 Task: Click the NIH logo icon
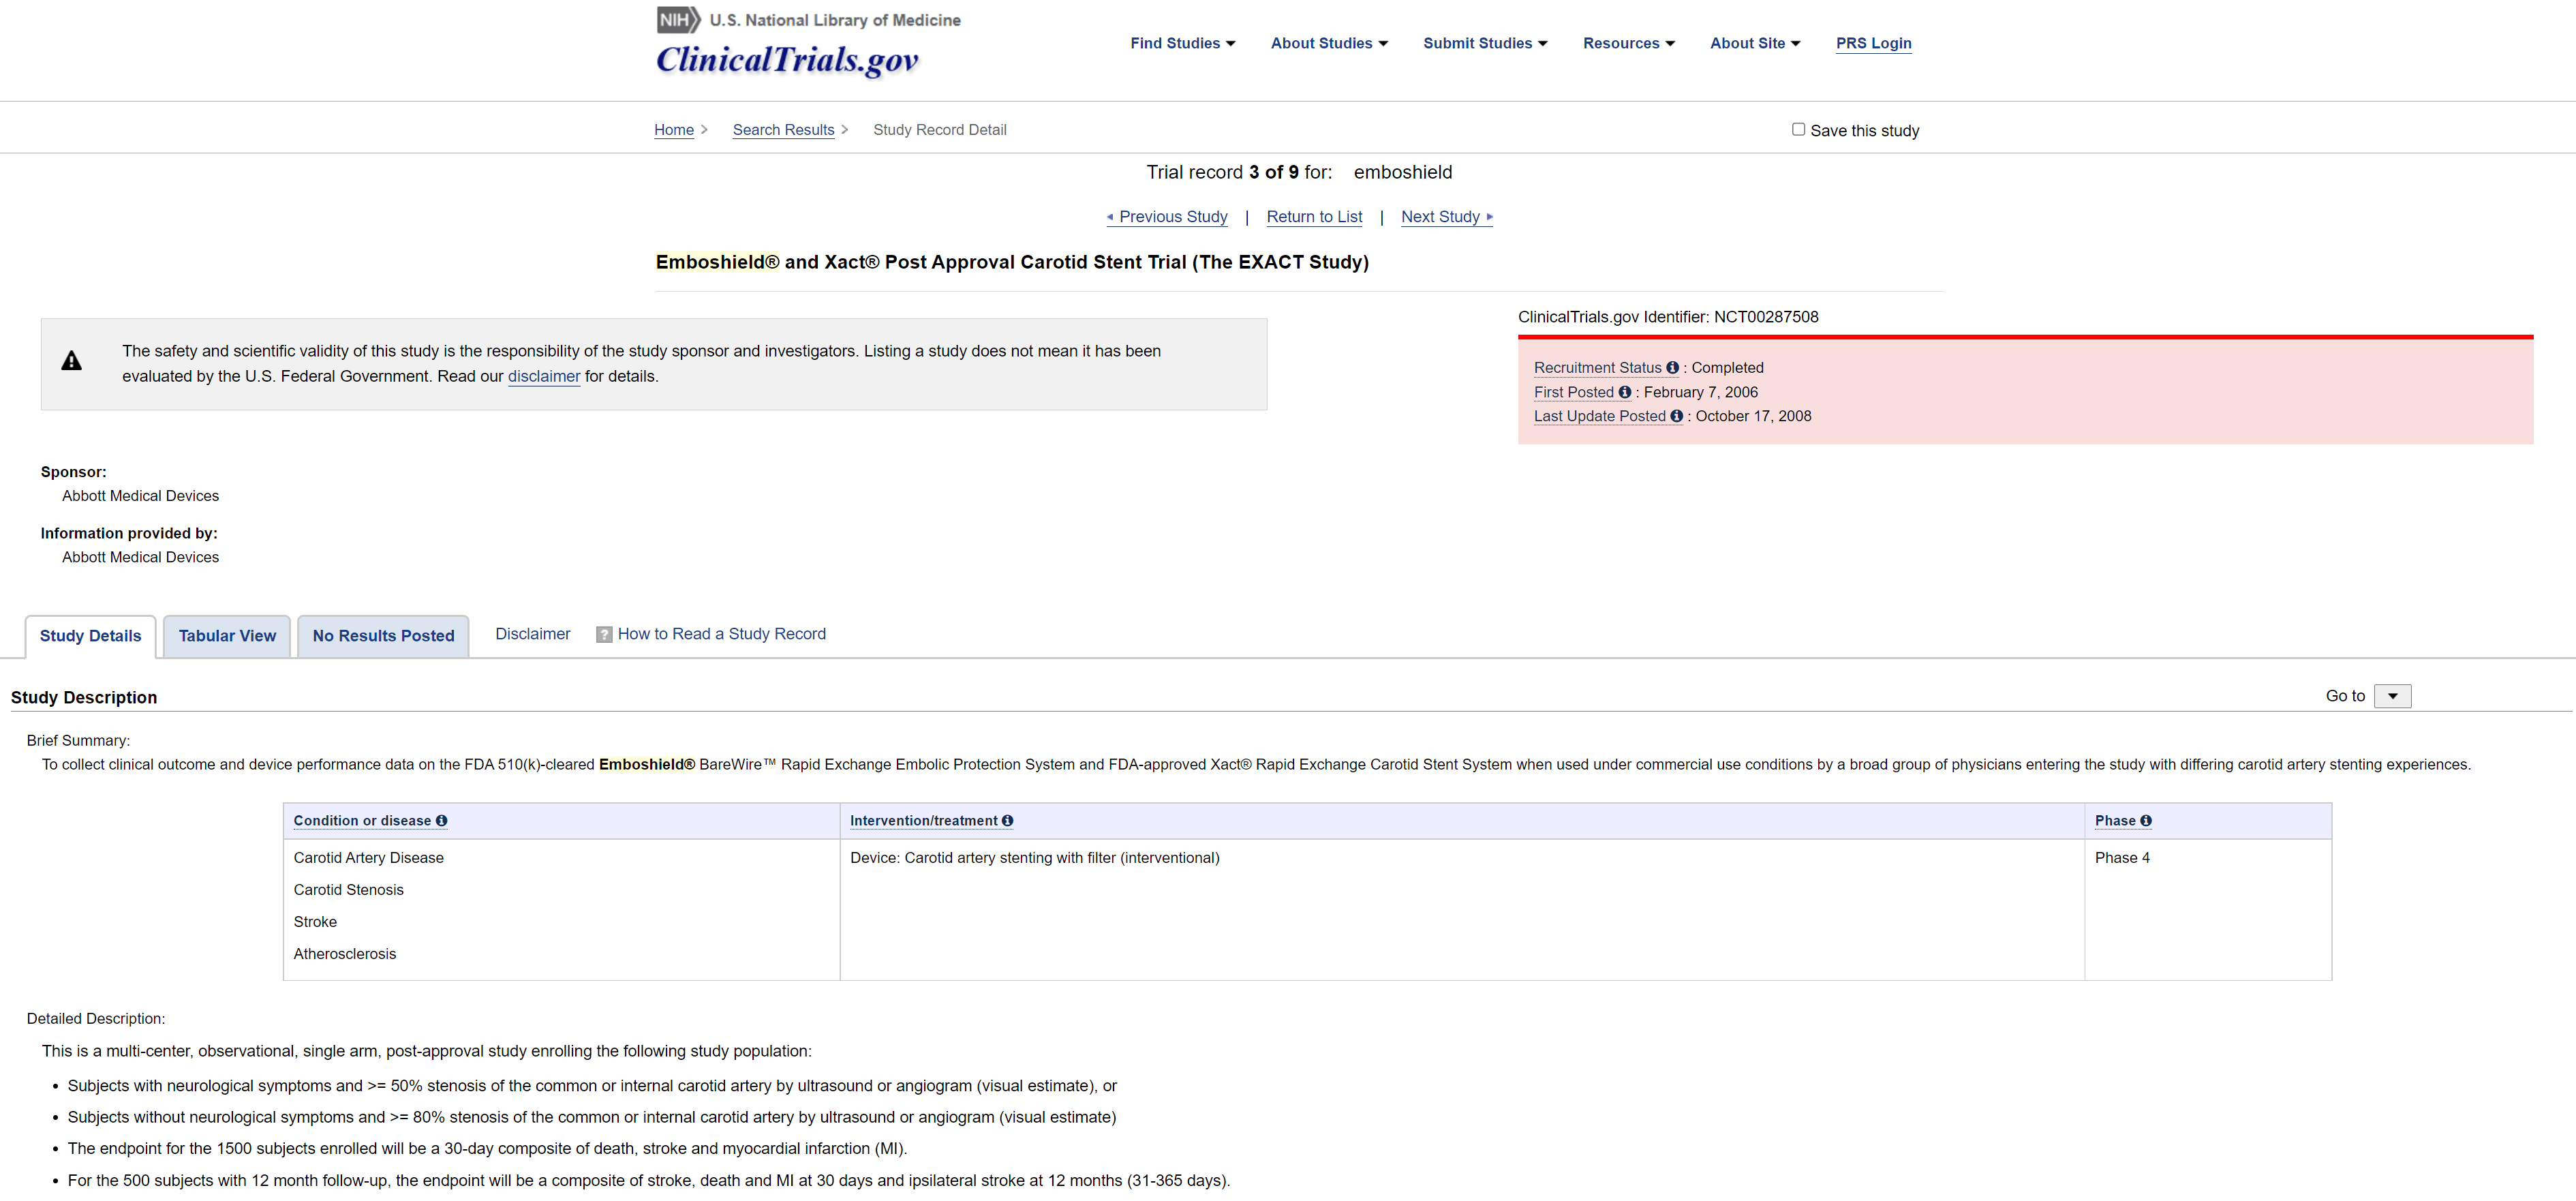coord(679,20)
